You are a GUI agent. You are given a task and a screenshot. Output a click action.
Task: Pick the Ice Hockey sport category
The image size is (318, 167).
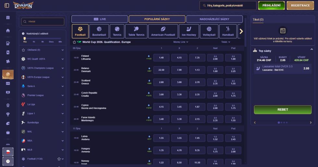(x=189, y=31)
